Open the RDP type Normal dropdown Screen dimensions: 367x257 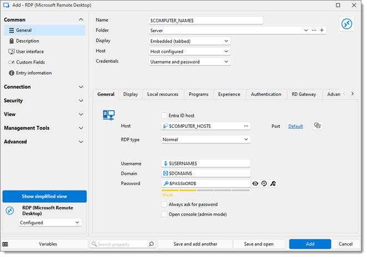(x=206, y=140)
